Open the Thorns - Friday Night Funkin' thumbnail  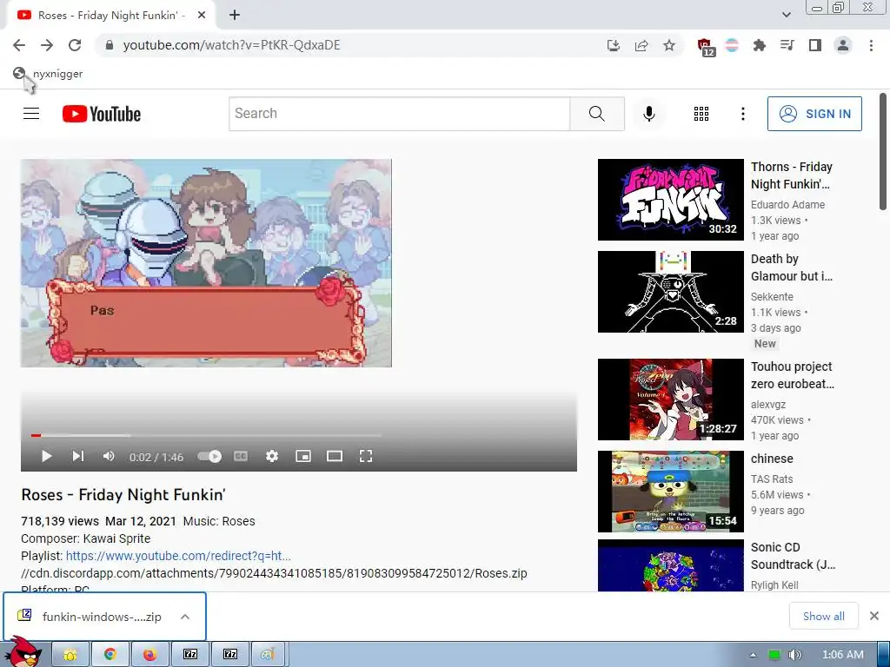670,200
